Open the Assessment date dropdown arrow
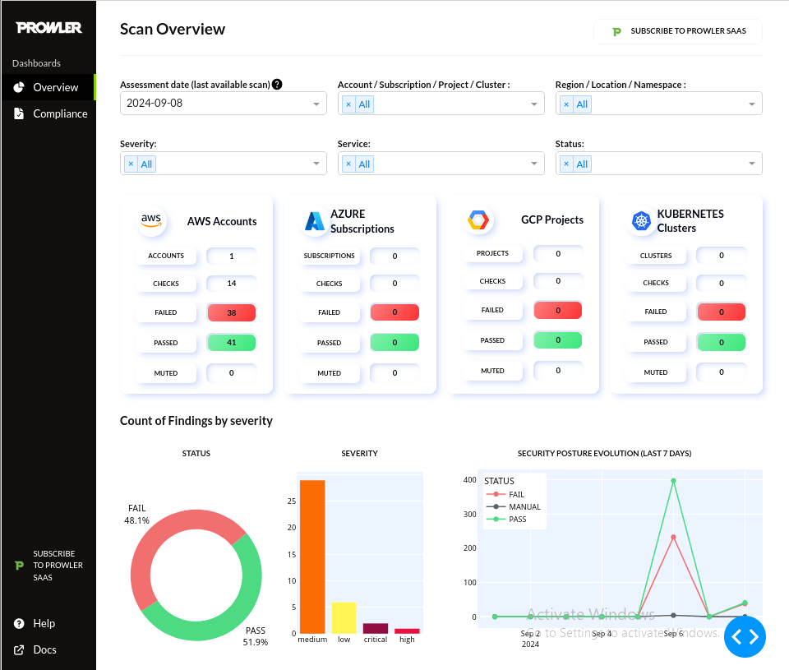Screen dimensions: 789x670 pos(316,104)
